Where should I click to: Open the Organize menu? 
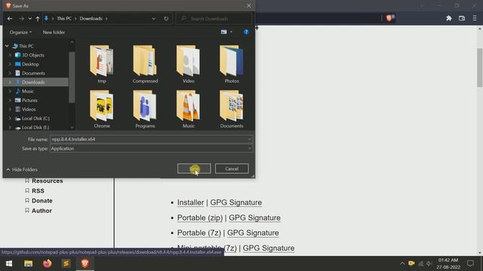point(20,32)
